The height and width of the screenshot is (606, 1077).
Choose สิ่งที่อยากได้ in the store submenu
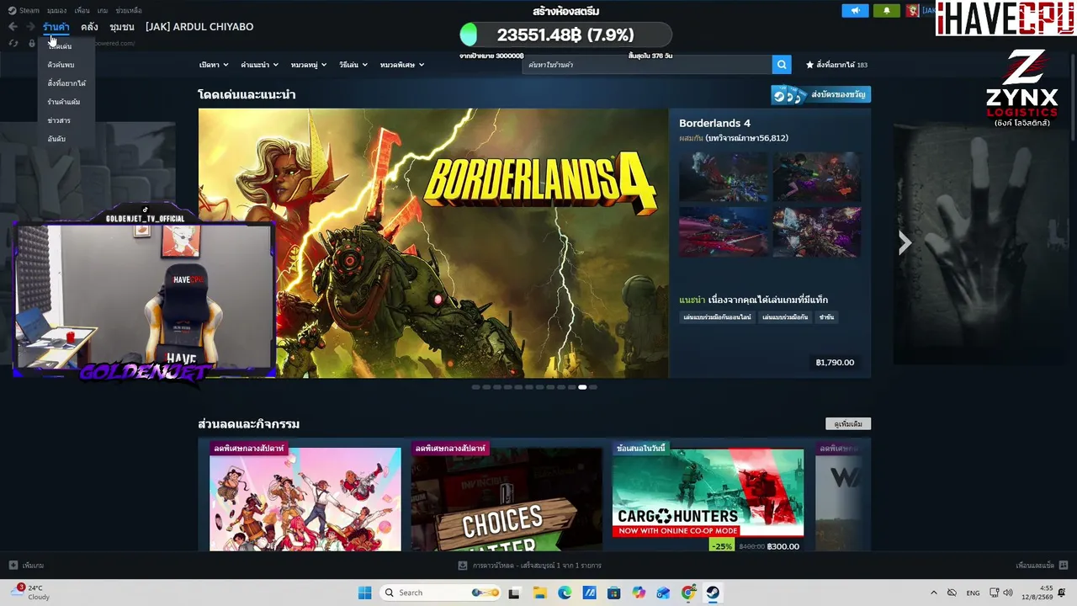66,83
